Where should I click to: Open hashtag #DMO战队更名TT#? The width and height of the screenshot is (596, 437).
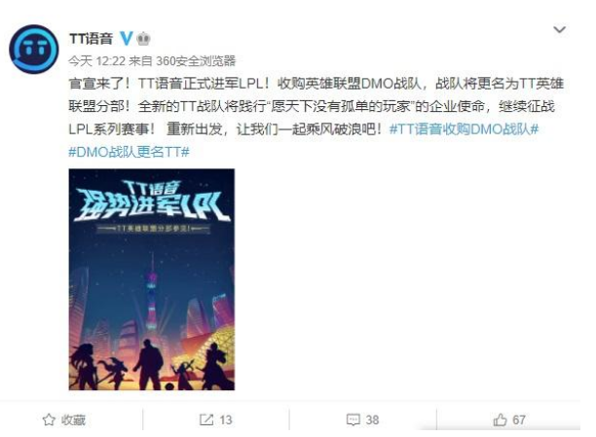tap(129, 152)
